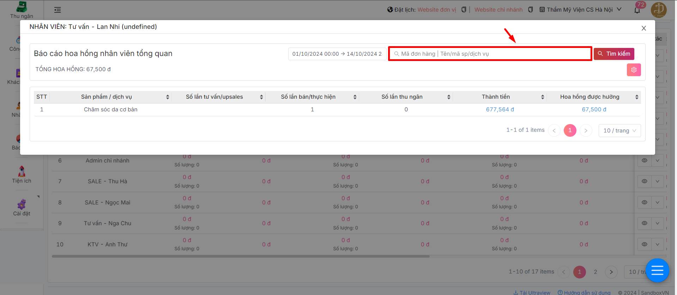View details eye icon for SALE - Thu Hà
677x295 pixels.
click(x=644, y=181)
